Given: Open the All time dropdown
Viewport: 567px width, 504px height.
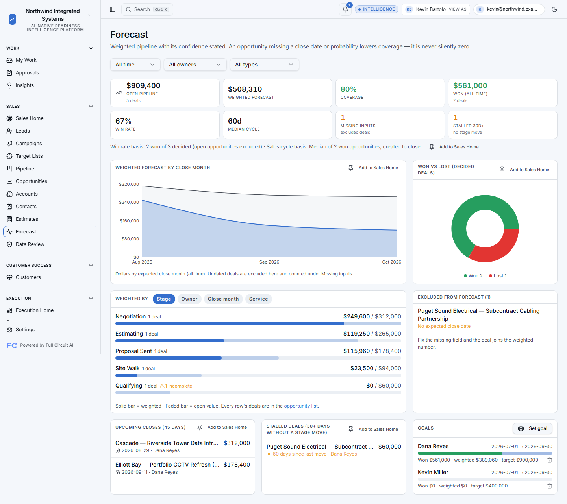Looking at the screenshot, I should (135, 65).
